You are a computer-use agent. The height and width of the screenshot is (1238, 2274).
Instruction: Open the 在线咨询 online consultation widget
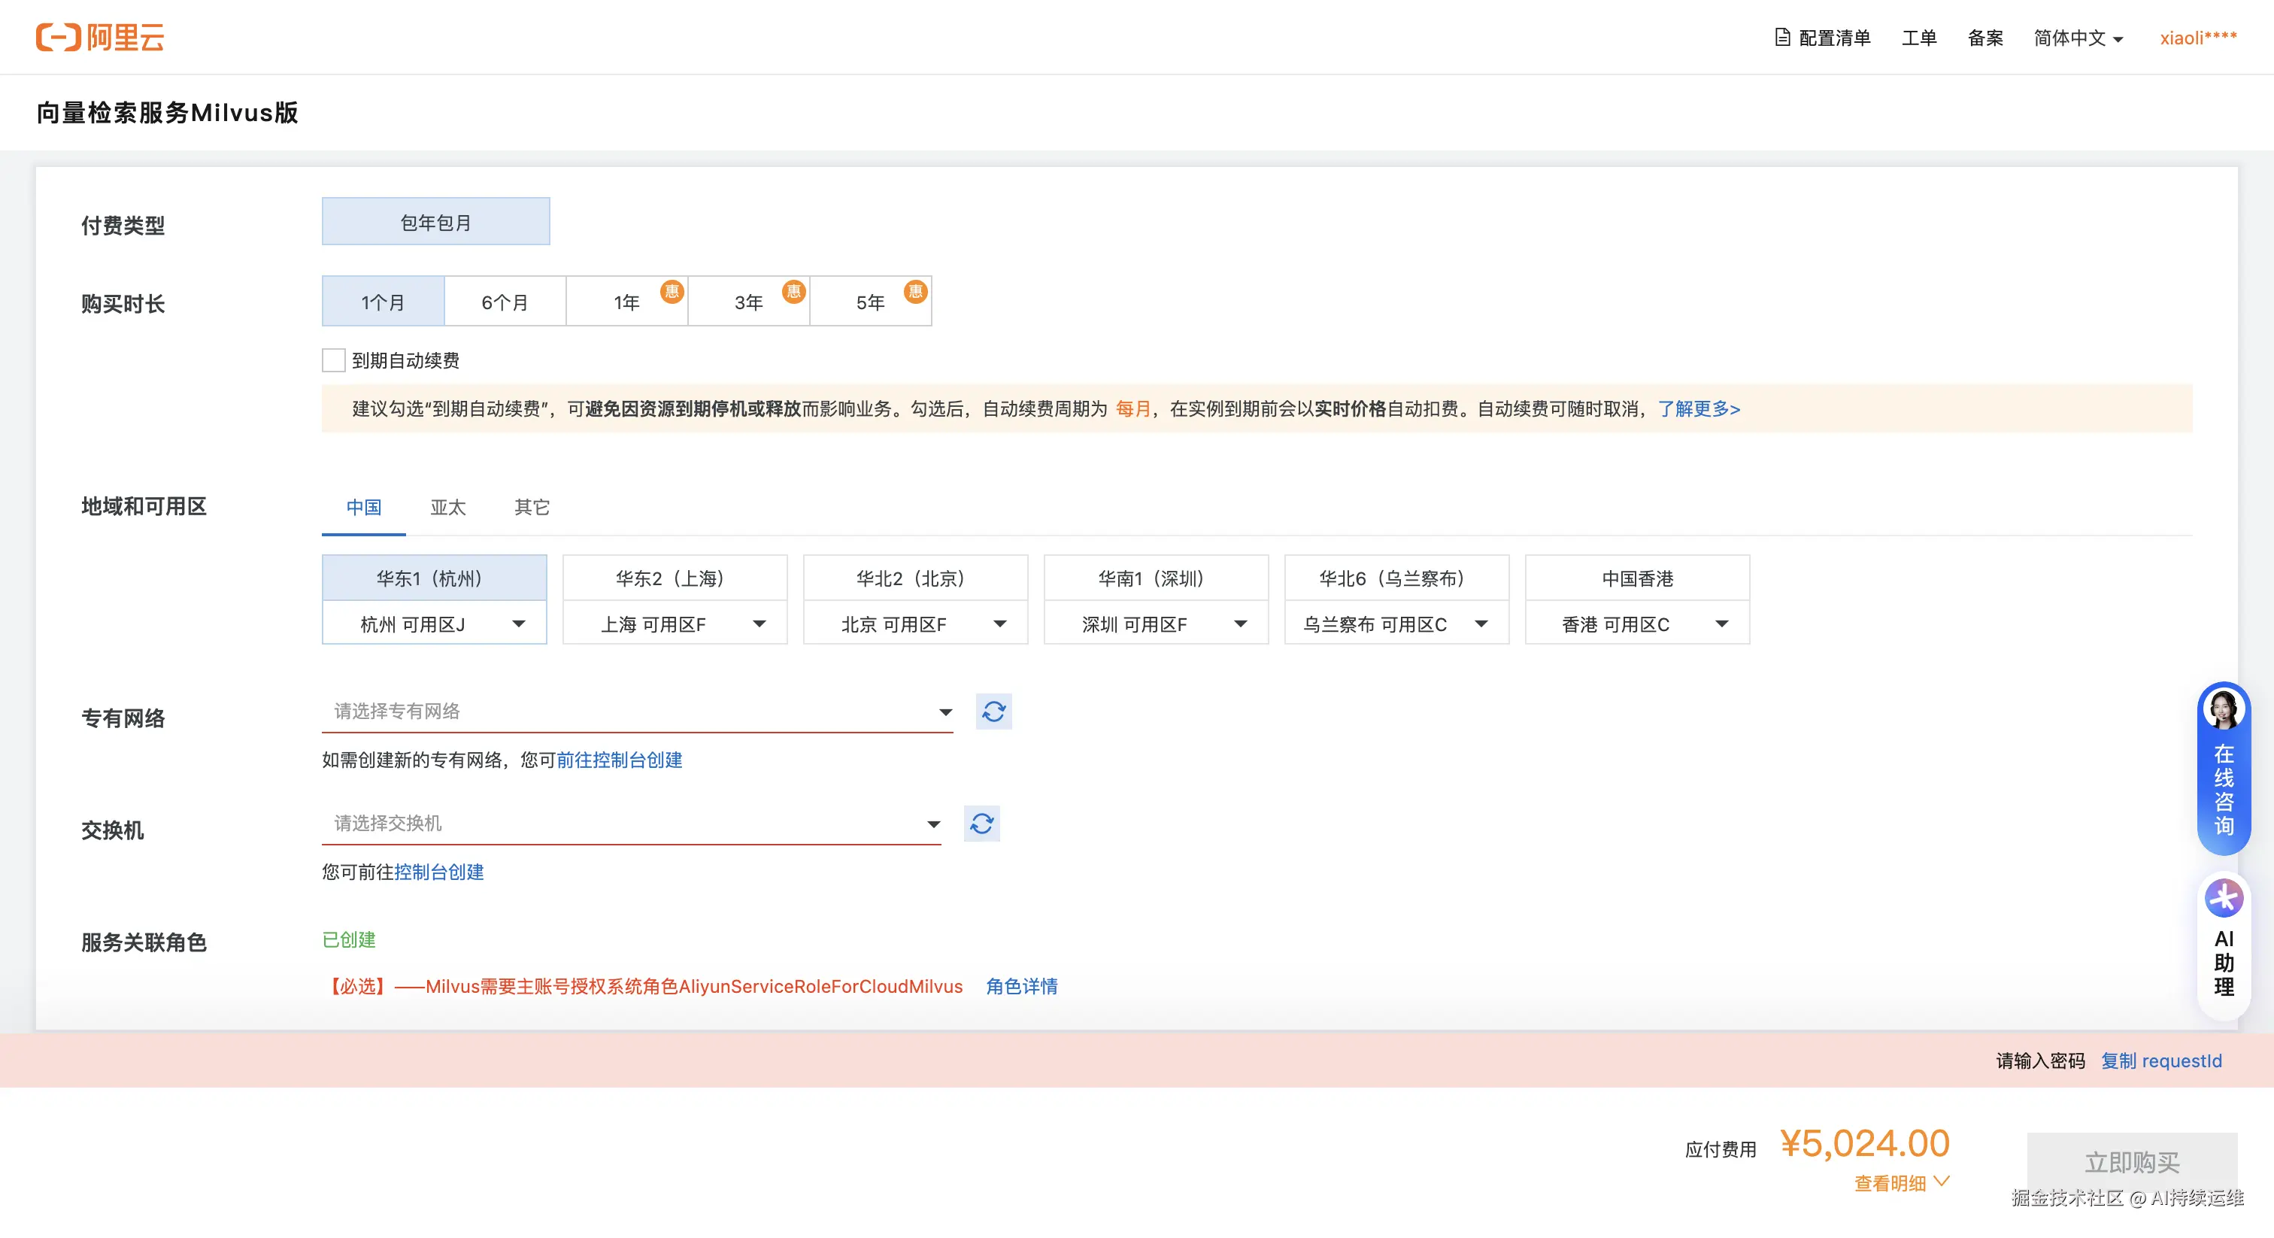click(x=2223, y=768)
